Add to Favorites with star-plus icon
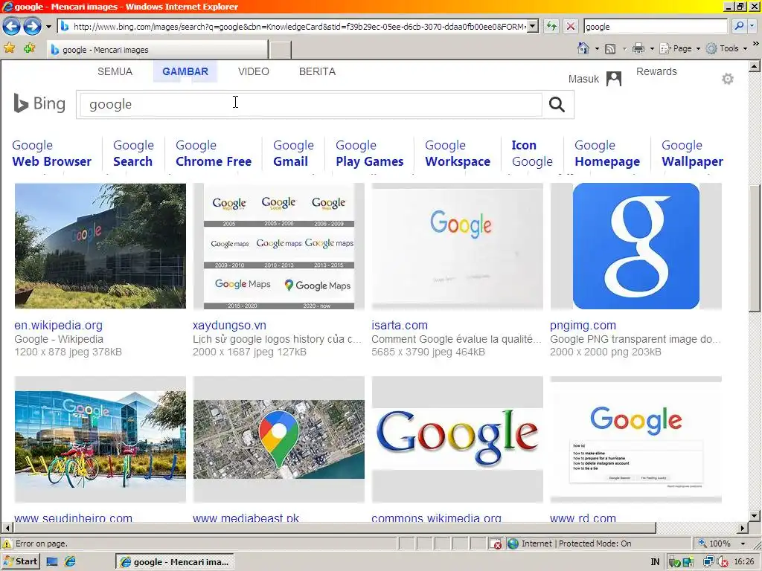The image size is (762, 571). (29, 48)
